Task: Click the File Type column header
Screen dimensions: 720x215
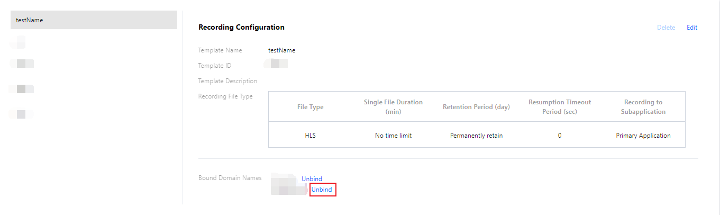Action: tap(310, 107)
